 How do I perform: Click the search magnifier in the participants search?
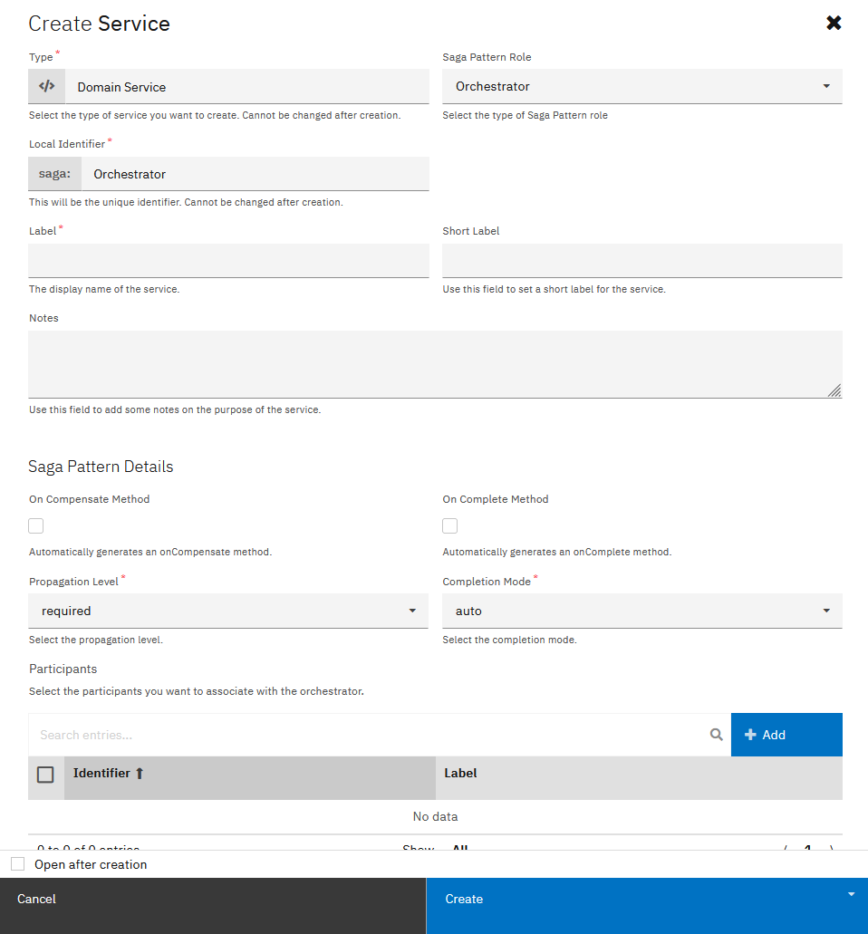click(717, 735)
